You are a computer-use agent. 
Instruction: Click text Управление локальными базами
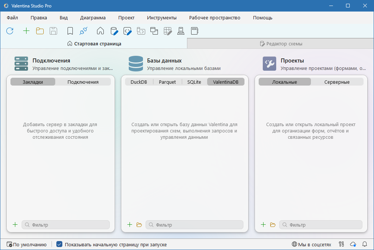pyautogui.click(x=184, y=68)
